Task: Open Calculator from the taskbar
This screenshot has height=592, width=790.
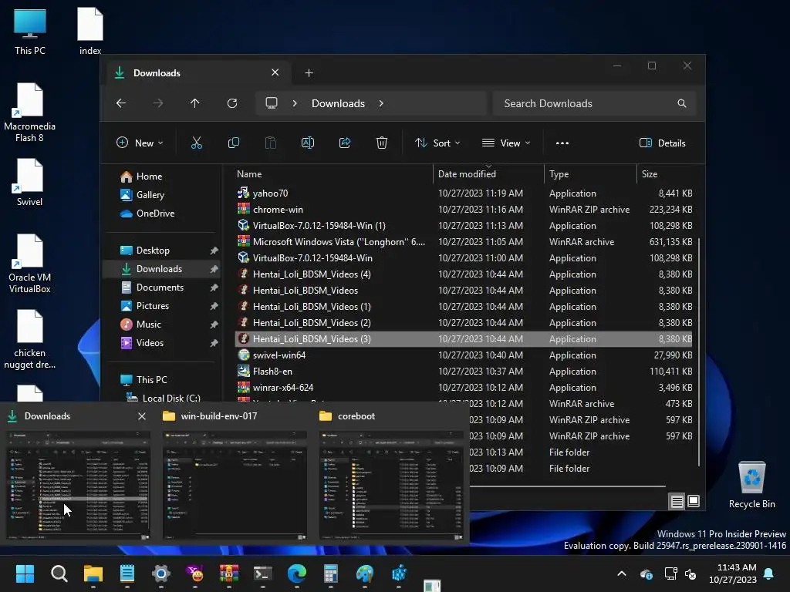Action: click(330, 573)
